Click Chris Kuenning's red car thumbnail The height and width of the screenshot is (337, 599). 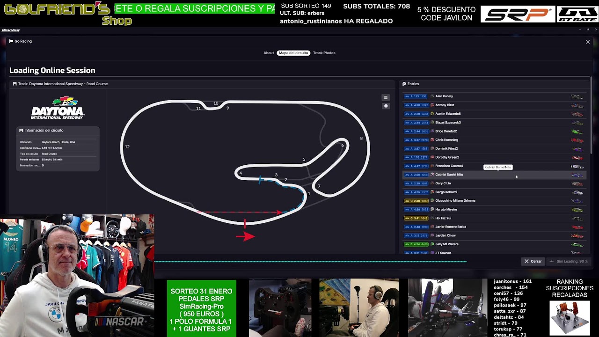coord(577,140)
